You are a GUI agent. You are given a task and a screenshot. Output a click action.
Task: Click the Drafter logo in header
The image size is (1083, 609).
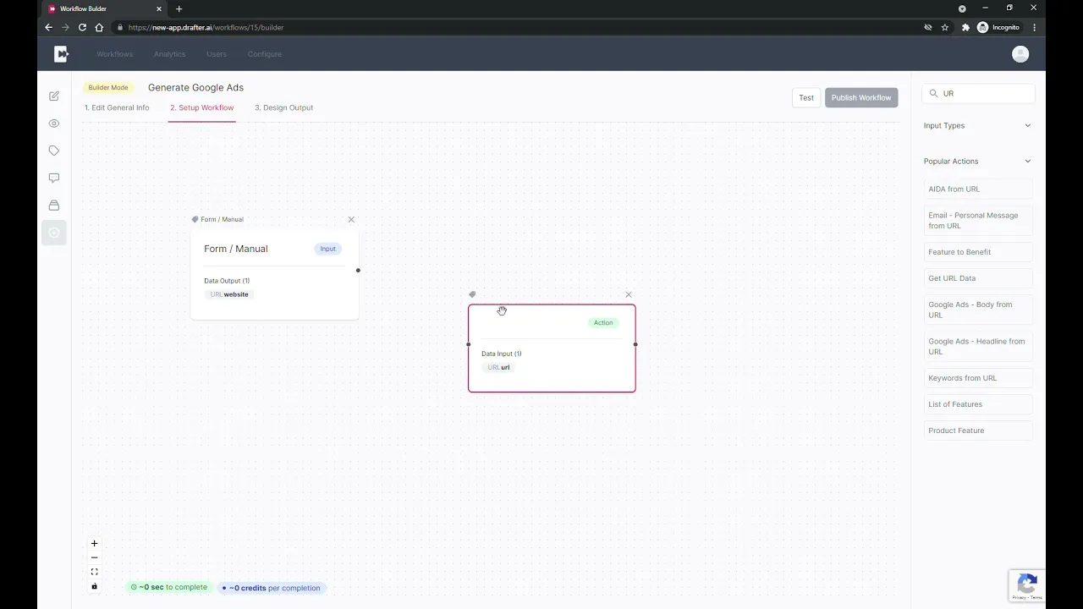pyautogui.click(x=61, y=54)
